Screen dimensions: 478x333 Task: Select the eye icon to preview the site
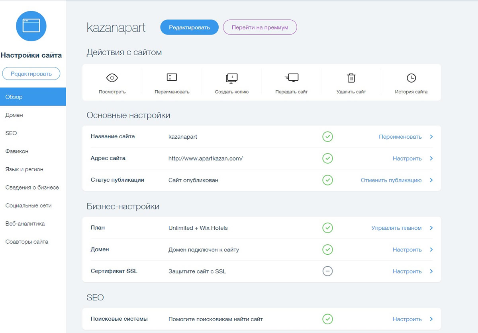[112, 77]
